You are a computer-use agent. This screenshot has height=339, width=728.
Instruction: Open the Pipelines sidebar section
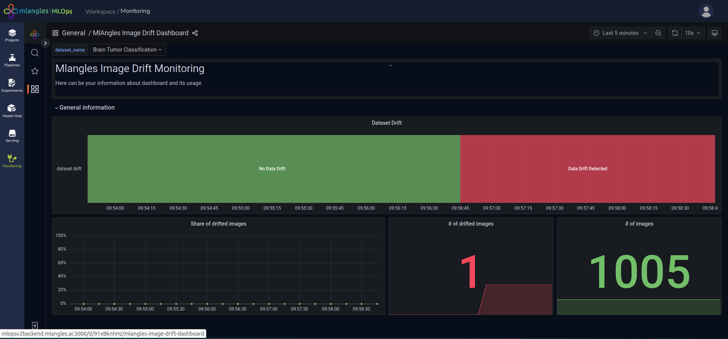[x=12, y=60]
